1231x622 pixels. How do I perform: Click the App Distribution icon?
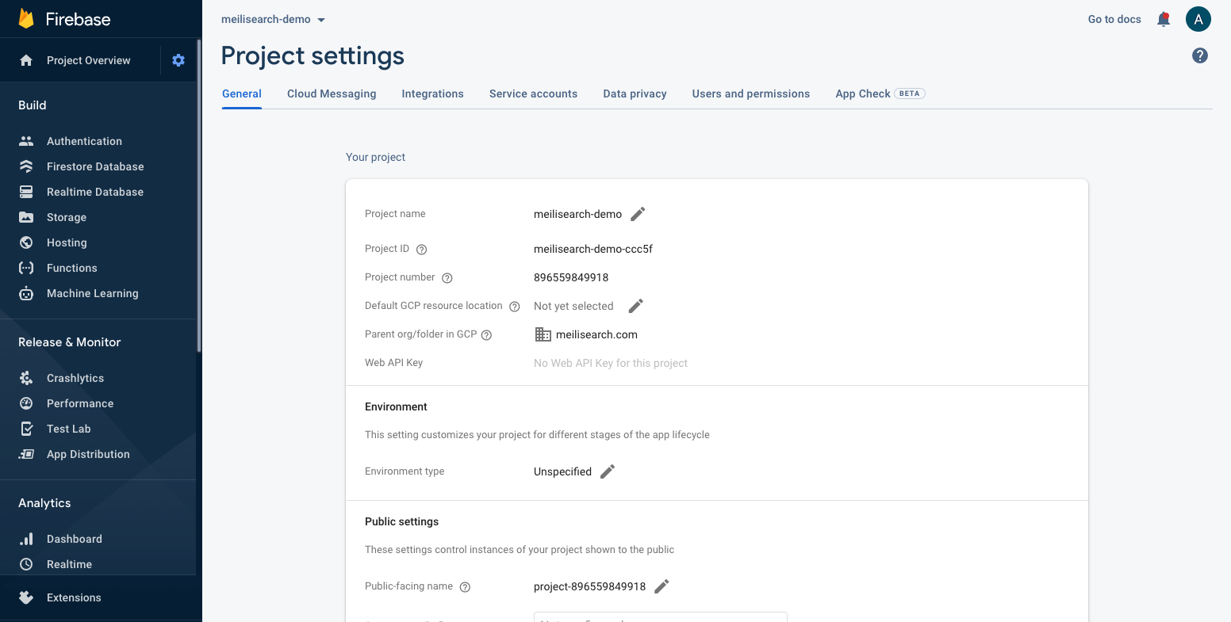click(26, 454)
